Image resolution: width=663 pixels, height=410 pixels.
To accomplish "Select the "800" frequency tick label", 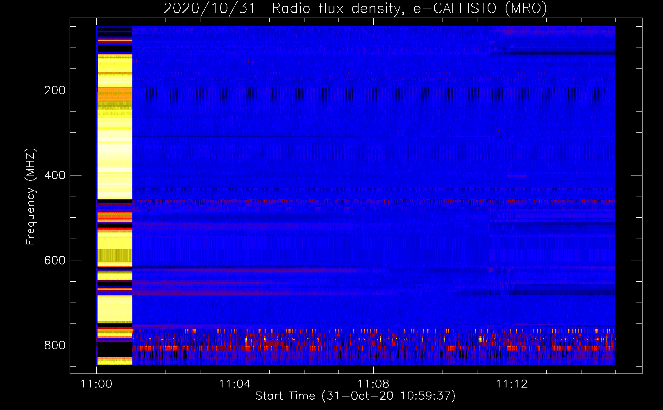I will [55, 346].
